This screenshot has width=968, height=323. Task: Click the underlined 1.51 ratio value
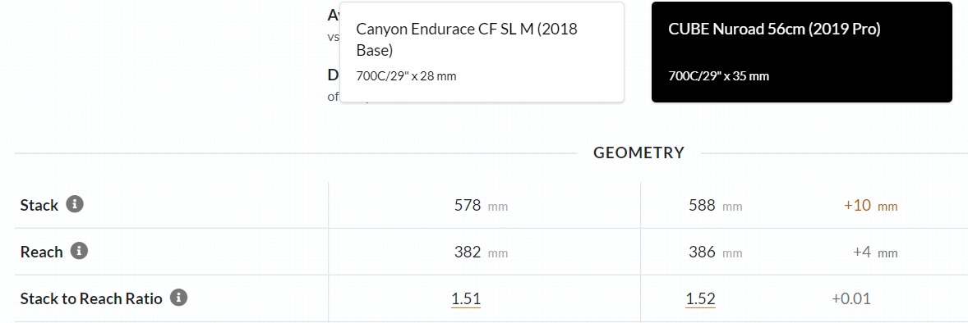click(x=466, y=299)
